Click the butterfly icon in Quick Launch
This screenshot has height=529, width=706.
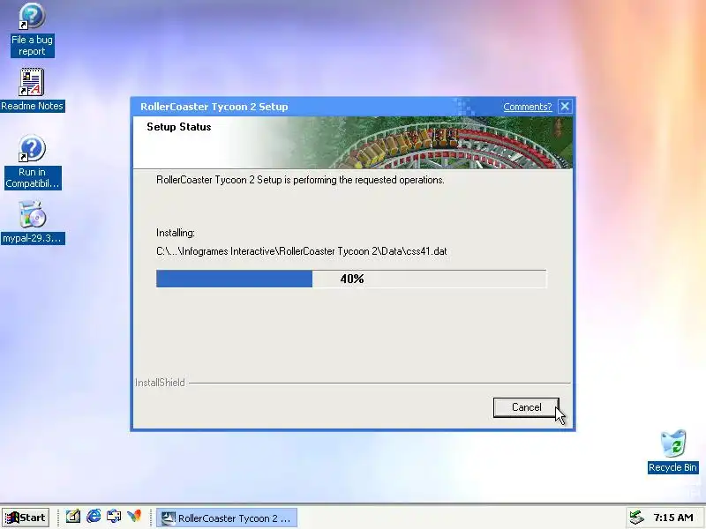click(134, 517)
